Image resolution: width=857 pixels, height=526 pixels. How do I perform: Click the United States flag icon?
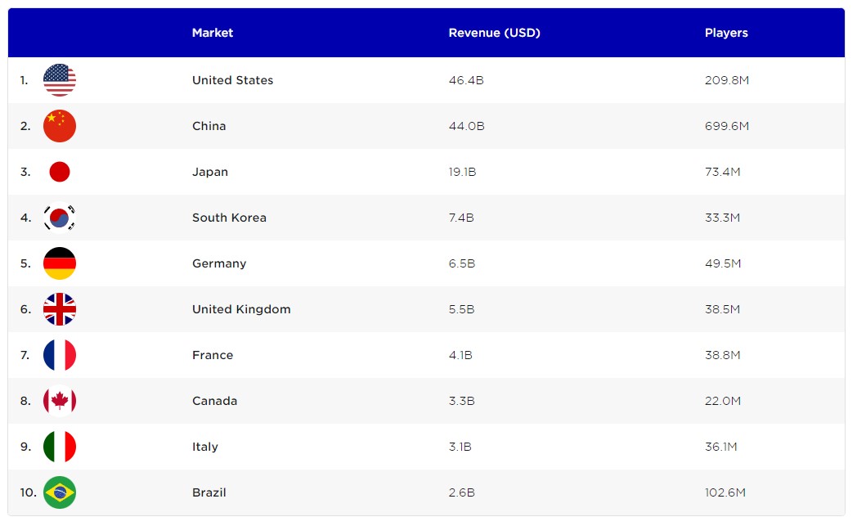pyautogui.click(x=60, y=80)
